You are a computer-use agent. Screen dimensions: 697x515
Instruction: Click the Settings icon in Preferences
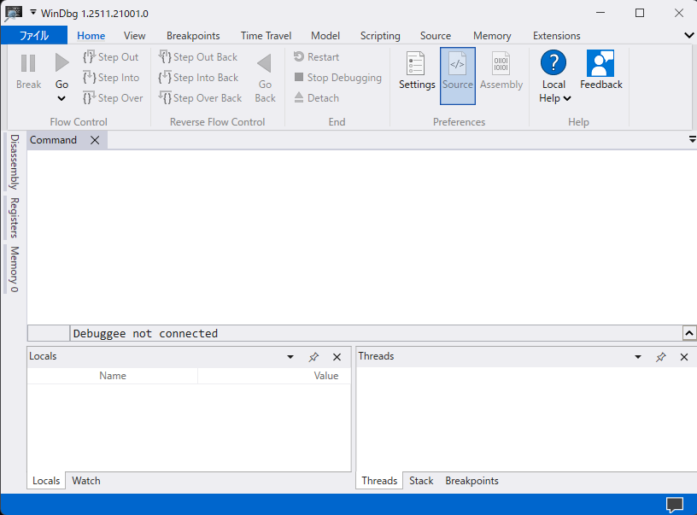coord(416,65)
